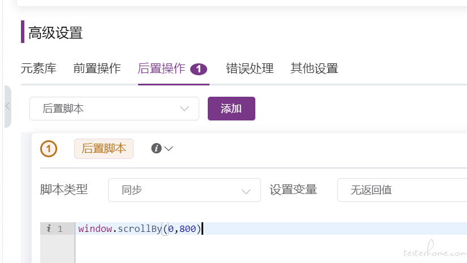Click the info icon beside 后置脚本 tag
This screenshot has height=263, width=467.
coord(156,148)
